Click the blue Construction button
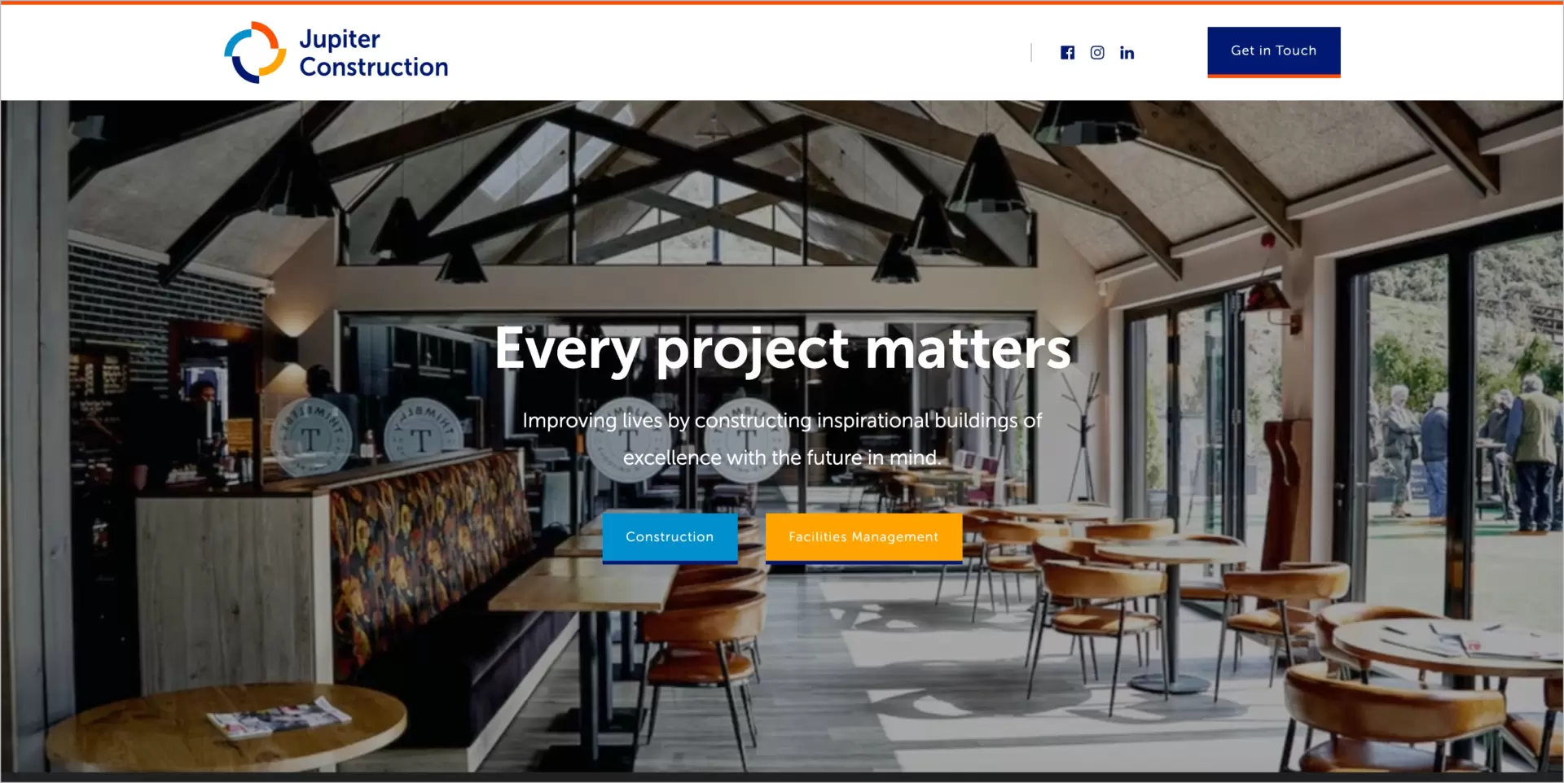The height and width of the screenshot is (783, 1564). click(670, 536)
